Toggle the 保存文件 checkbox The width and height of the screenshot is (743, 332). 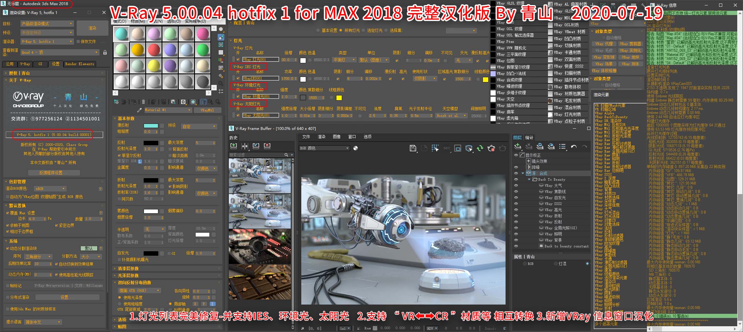[x=78, y=41]
